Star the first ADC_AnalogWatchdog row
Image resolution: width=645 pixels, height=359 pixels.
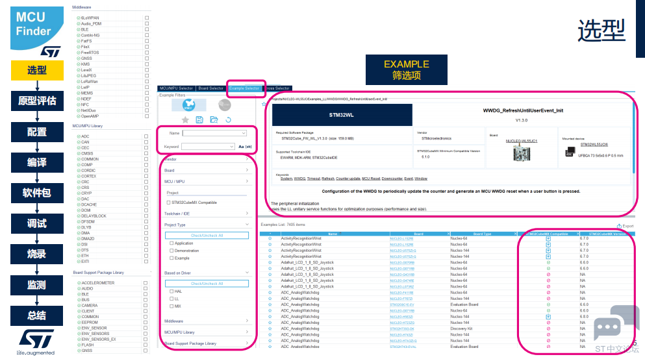point(270,293)
